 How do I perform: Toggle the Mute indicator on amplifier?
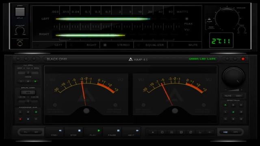pyautogui.click(x=184, y=45)
